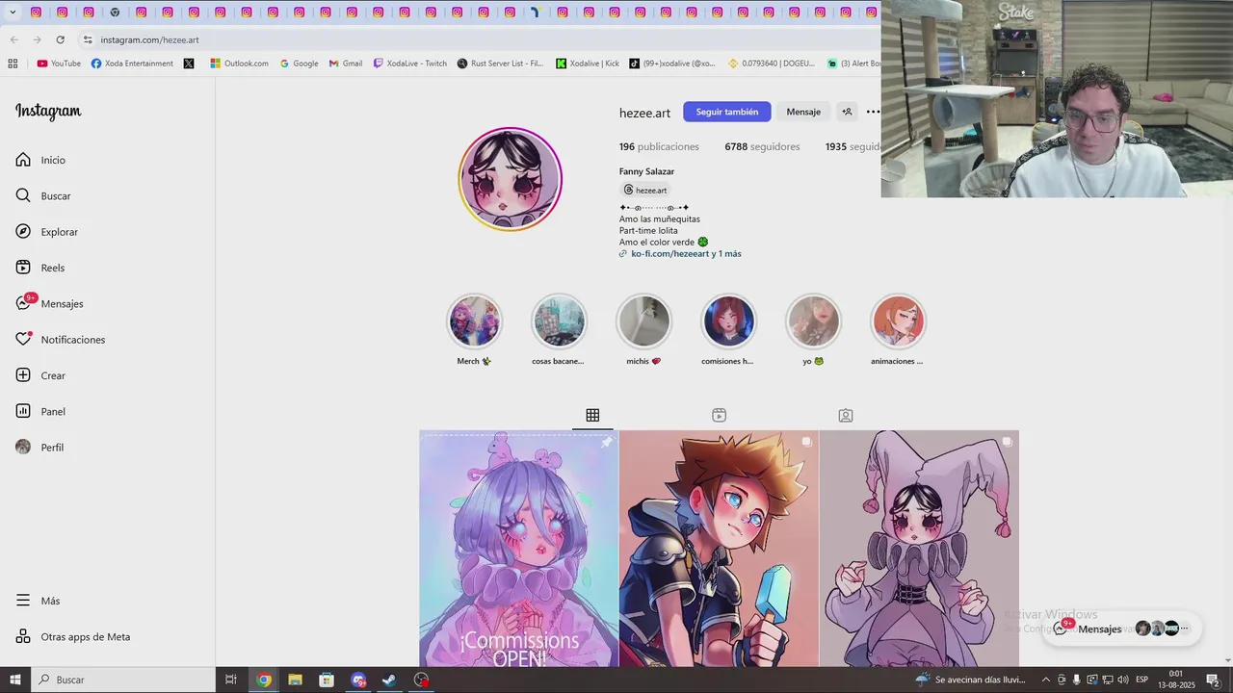
Task: Click the Instagram logo
Action: [x=48, y=112]
